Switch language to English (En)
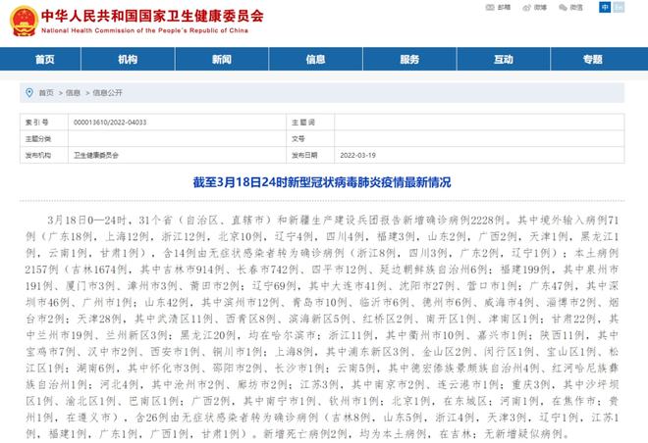The height and width of the screenshot is (443, 648). [619, 7]
